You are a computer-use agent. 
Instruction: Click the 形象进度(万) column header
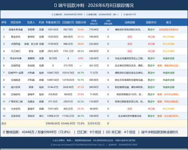(53, 23)
